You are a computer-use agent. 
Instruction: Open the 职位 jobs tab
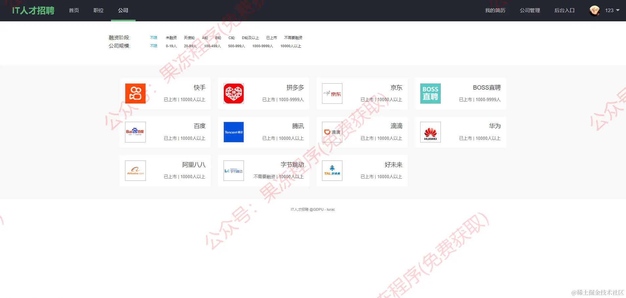point(98,11)
